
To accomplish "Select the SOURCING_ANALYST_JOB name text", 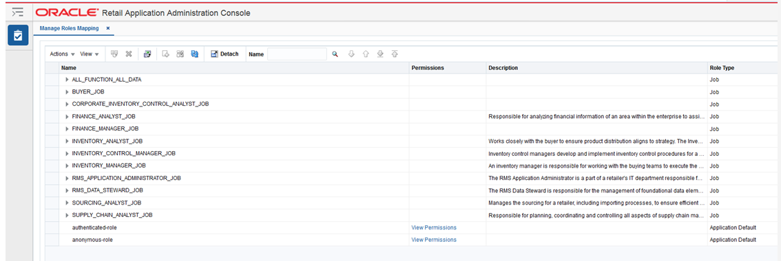I will pyautogui.click(x=107, y=203).
